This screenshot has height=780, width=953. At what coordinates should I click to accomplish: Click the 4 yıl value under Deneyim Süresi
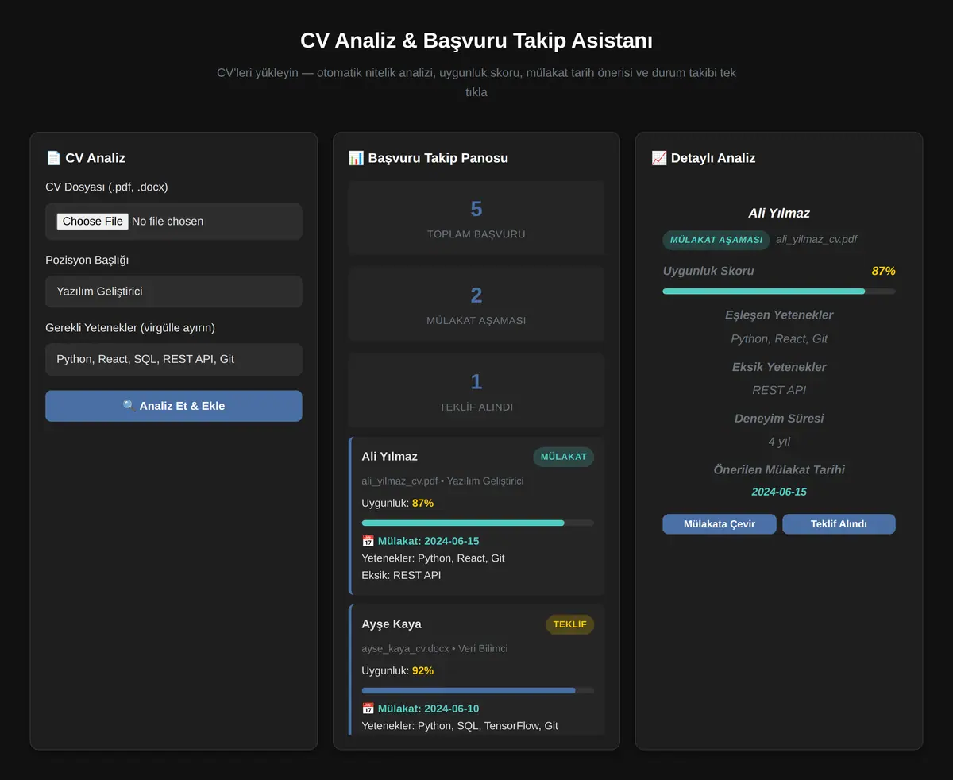pos(779,442)
